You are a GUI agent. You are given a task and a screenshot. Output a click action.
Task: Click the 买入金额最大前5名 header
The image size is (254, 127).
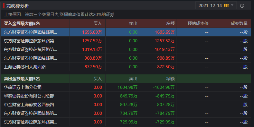pos(22,23)
